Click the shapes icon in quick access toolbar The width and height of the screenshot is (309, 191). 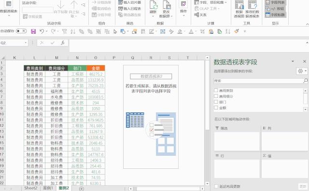pyautogui.click(x=123, y=31)
